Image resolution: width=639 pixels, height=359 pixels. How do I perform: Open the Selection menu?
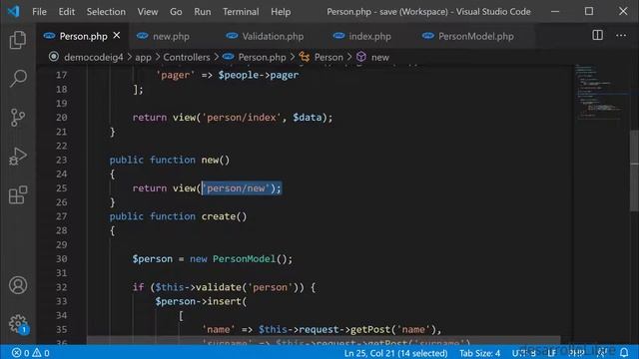[x=106, y=11]
